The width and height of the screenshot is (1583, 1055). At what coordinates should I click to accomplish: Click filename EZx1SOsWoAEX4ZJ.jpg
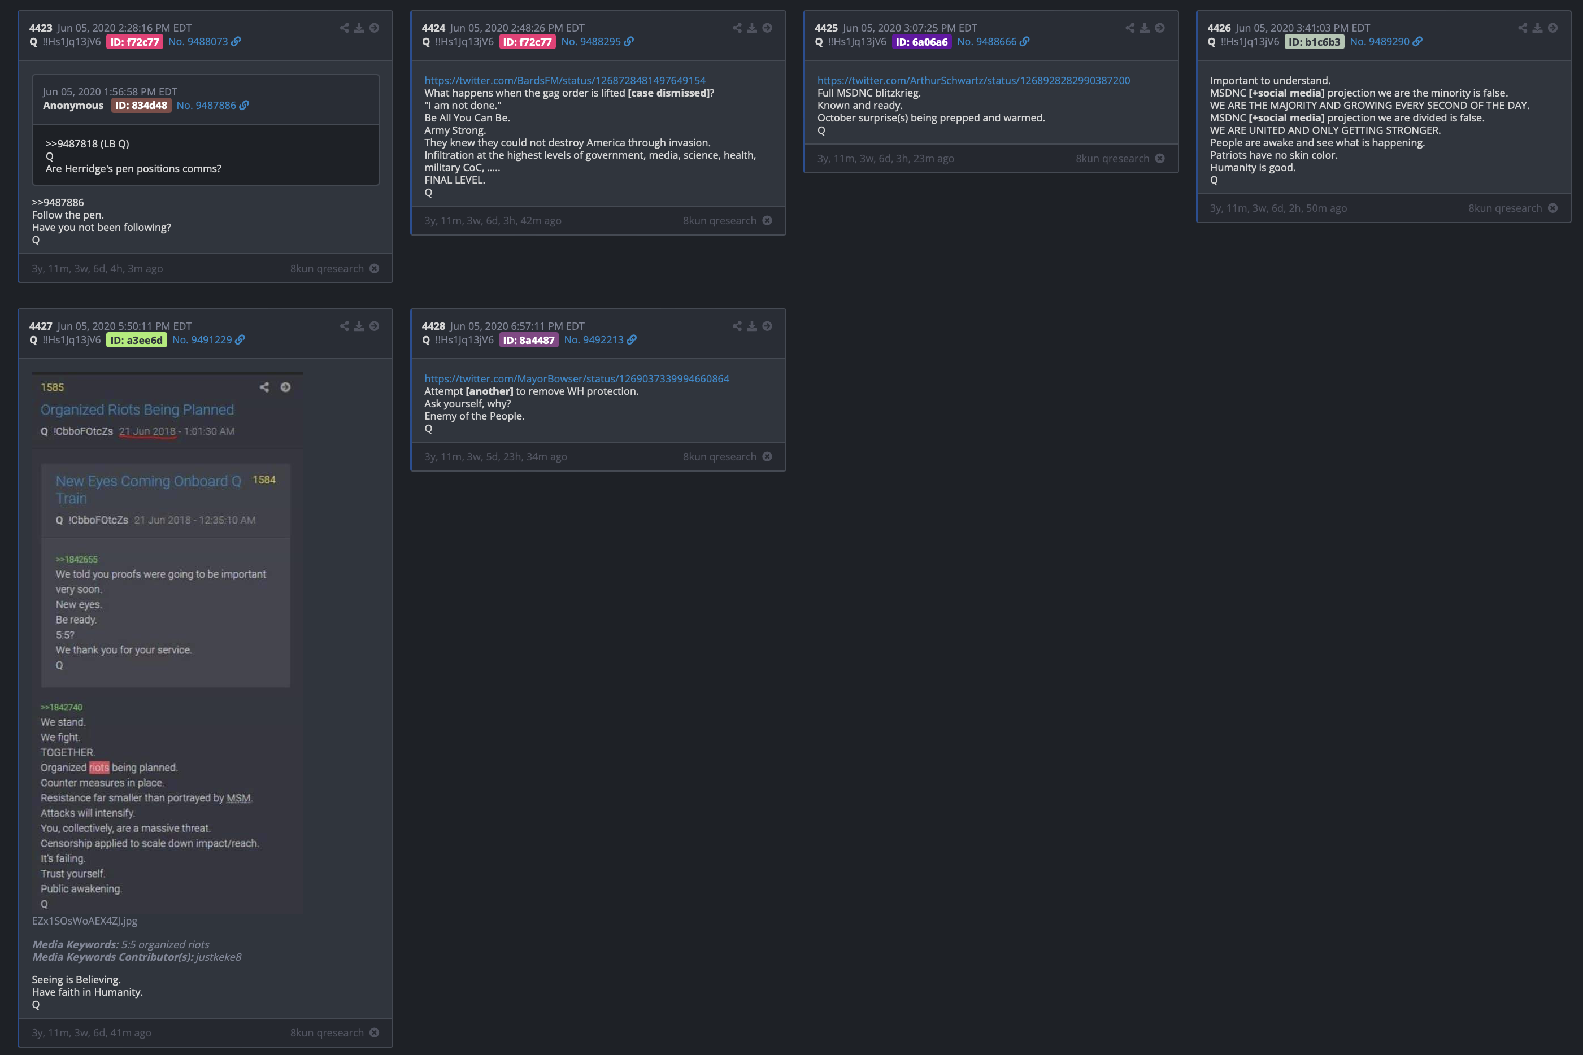point(85,921)
